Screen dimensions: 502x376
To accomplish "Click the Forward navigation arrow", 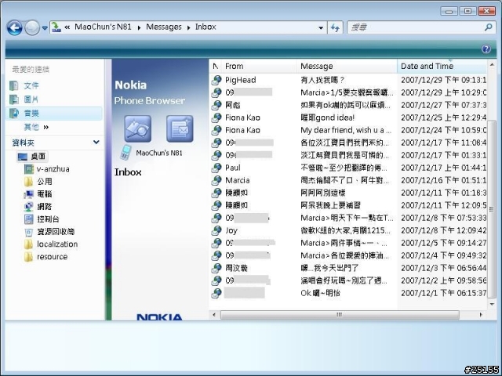I will 32,28.
